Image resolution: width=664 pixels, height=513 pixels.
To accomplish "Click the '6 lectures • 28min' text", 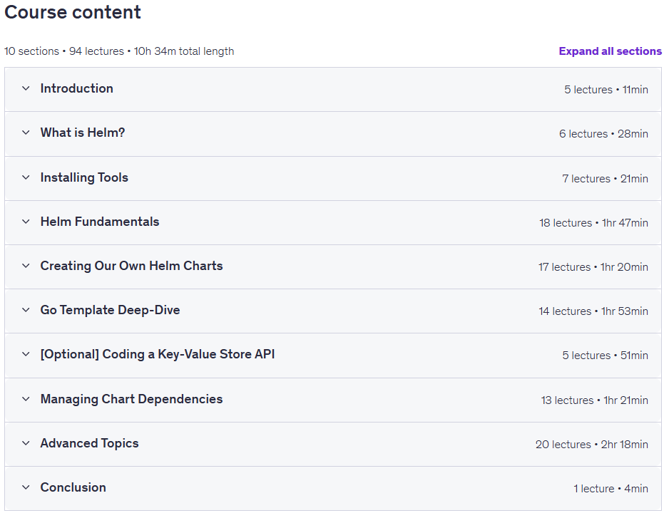I will coord(603,134).
